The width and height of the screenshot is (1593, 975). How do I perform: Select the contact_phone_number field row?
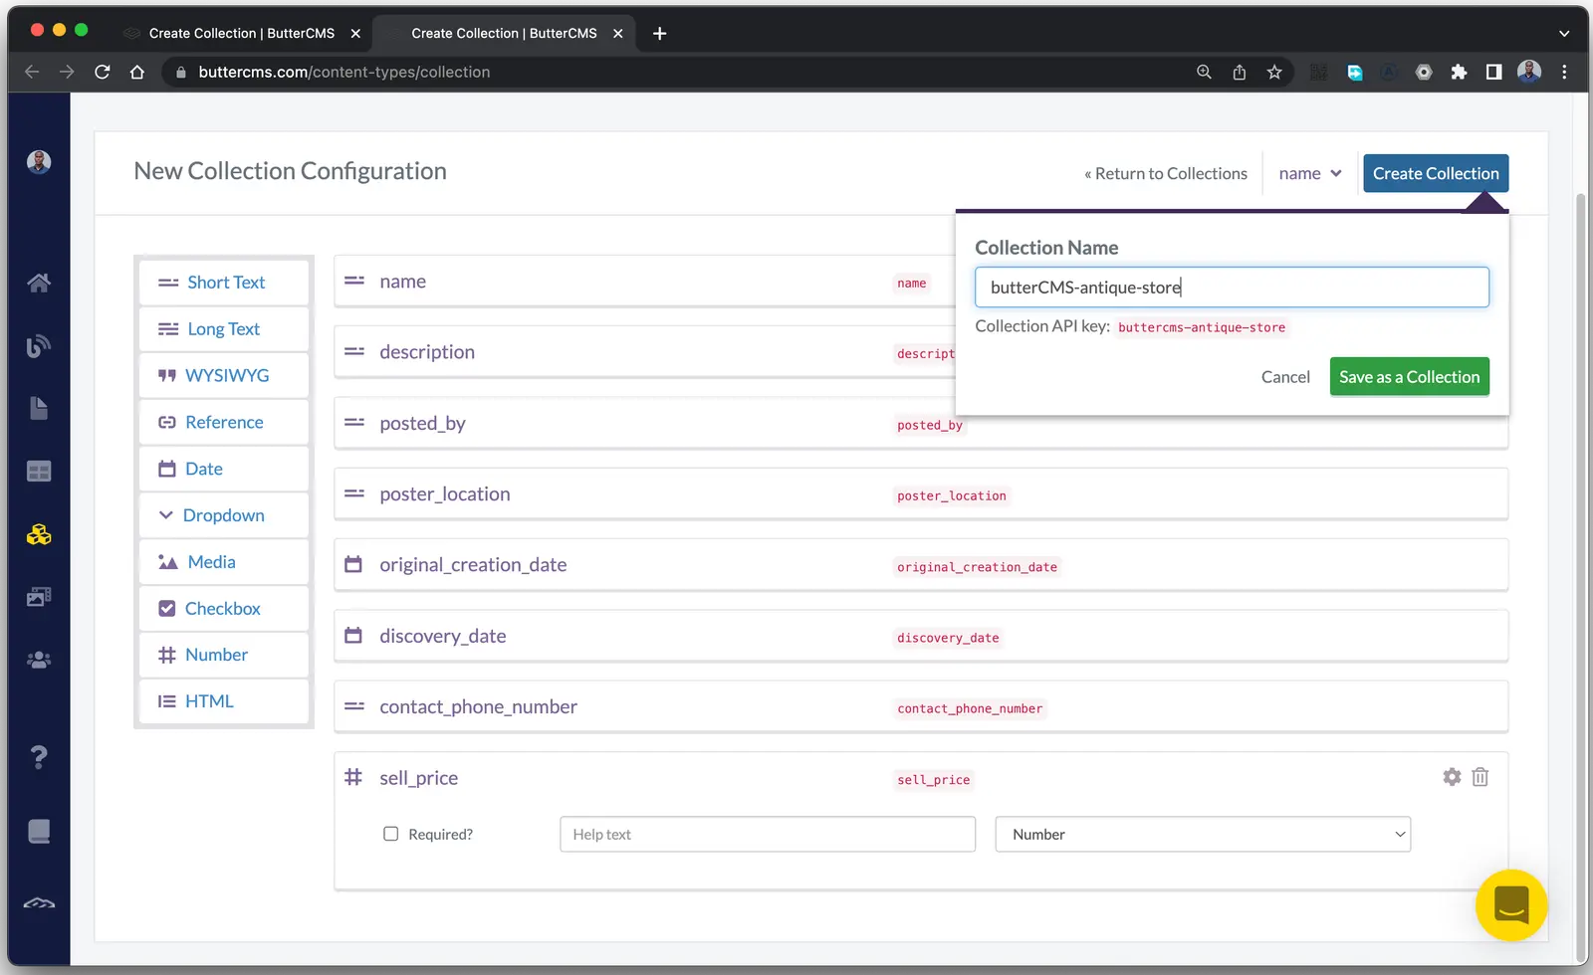click(921, 706)
